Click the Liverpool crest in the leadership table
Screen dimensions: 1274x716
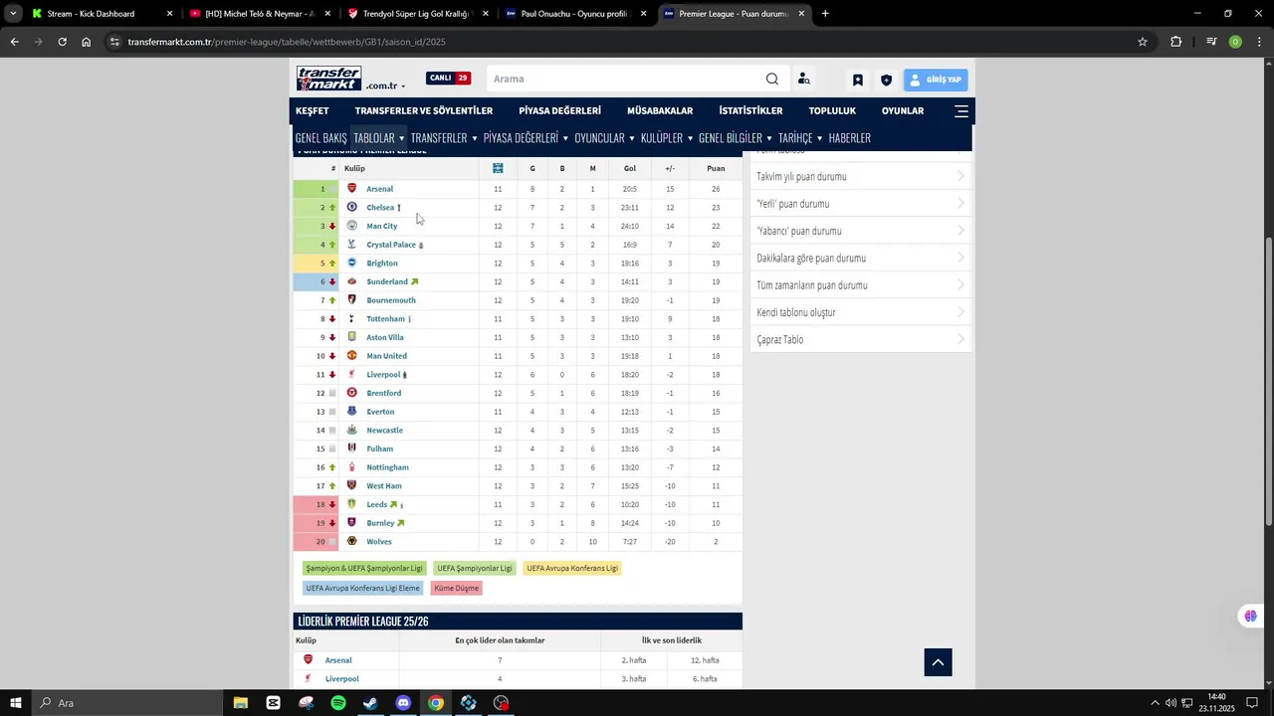click(308, 678)
